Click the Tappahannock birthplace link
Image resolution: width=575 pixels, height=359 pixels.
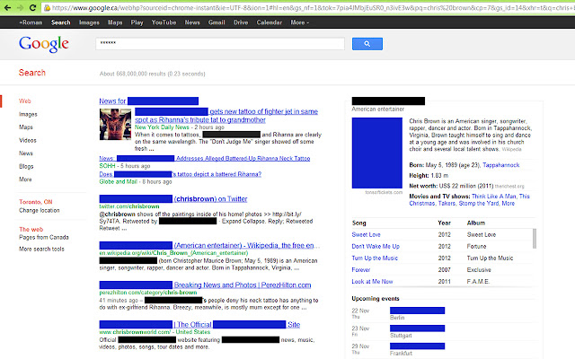point(501,165)
